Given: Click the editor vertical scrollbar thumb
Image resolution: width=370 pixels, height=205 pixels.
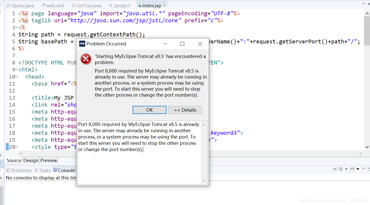Looking at the screenshot, I should [x=367, y=31].
